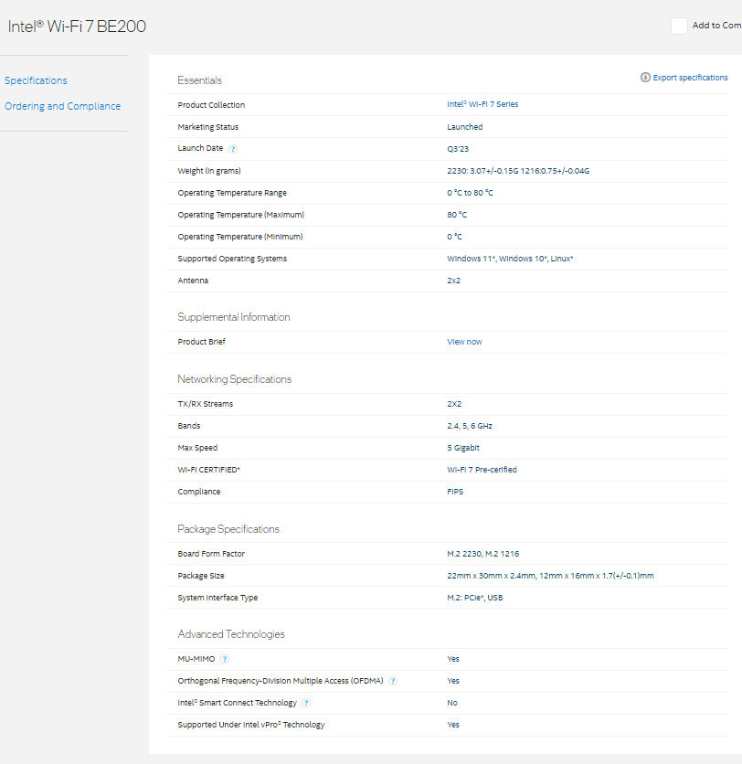Click View now for Product Brief

pyautogui.click(x=464, y=342)
